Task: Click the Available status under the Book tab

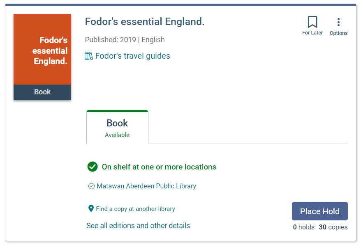Action: [117, 135]
